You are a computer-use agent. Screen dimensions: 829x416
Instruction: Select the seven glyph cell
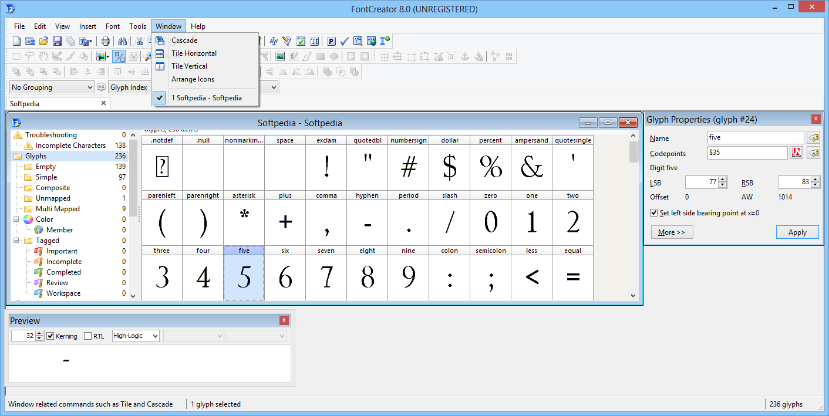[326, 273]
